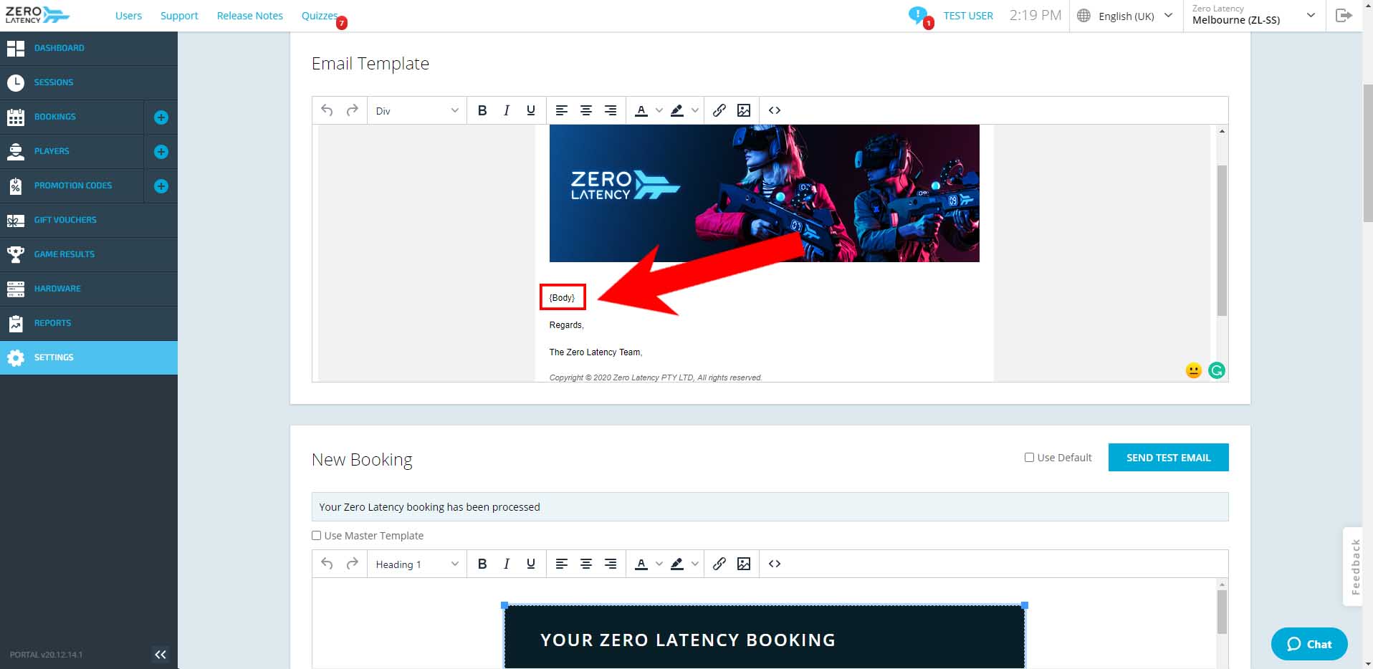
Task: Insert link in Email Template editor
Action: coord(719,110)
